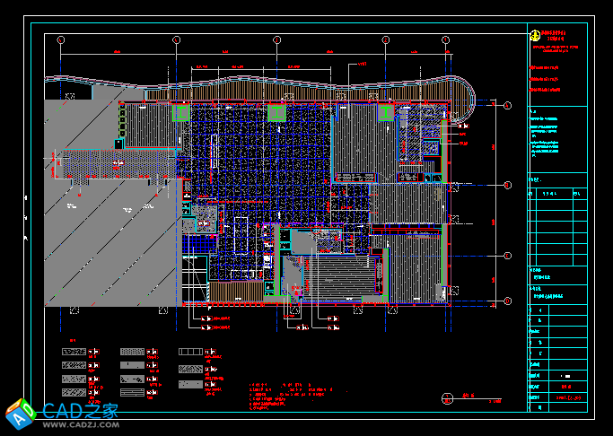Select the rightmost green column block along top wall
The image size is (613, 436).
pos(386,112)
